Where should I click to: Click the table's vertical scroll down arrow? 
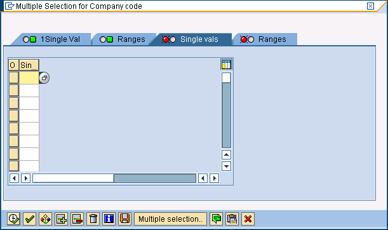(x=226, y=166)
